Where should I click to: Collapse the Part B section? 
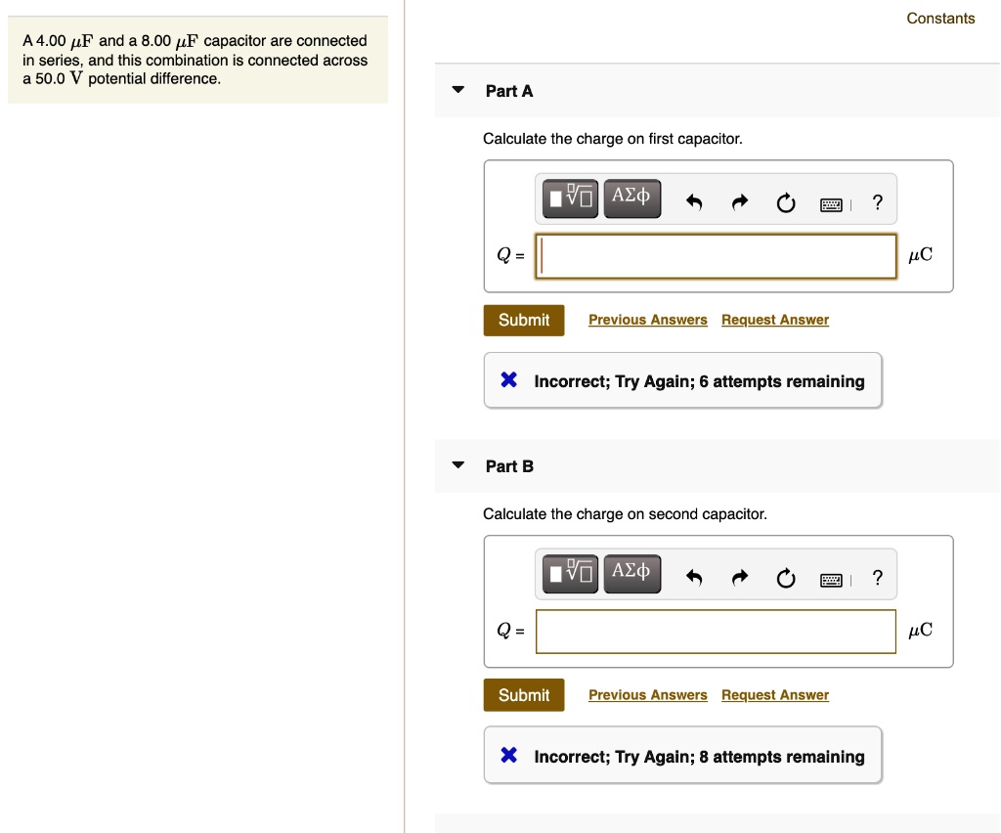click(457, 465)
